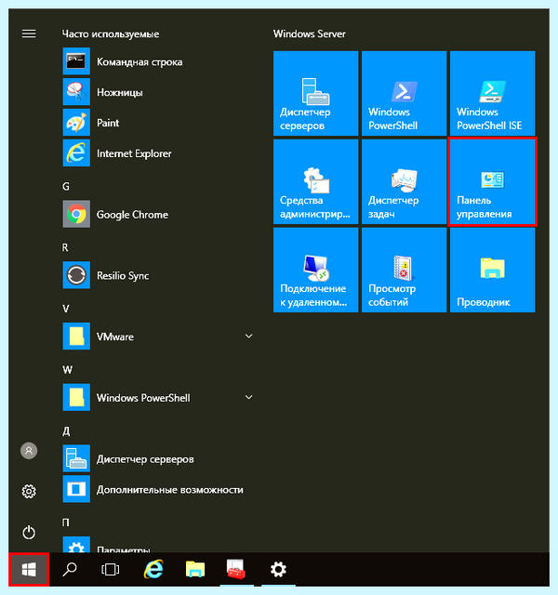
Task: Open the Диспетчер задач tile
Action: pyautogui.click(x=405, y=182)
